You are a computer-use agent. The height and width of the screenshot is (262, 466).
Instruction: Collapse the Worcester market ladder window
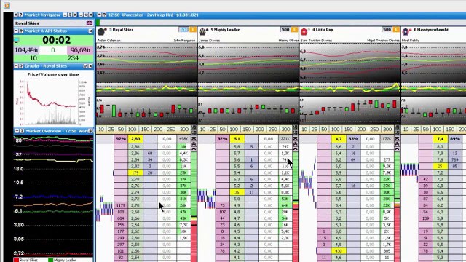tap(99, 15)
